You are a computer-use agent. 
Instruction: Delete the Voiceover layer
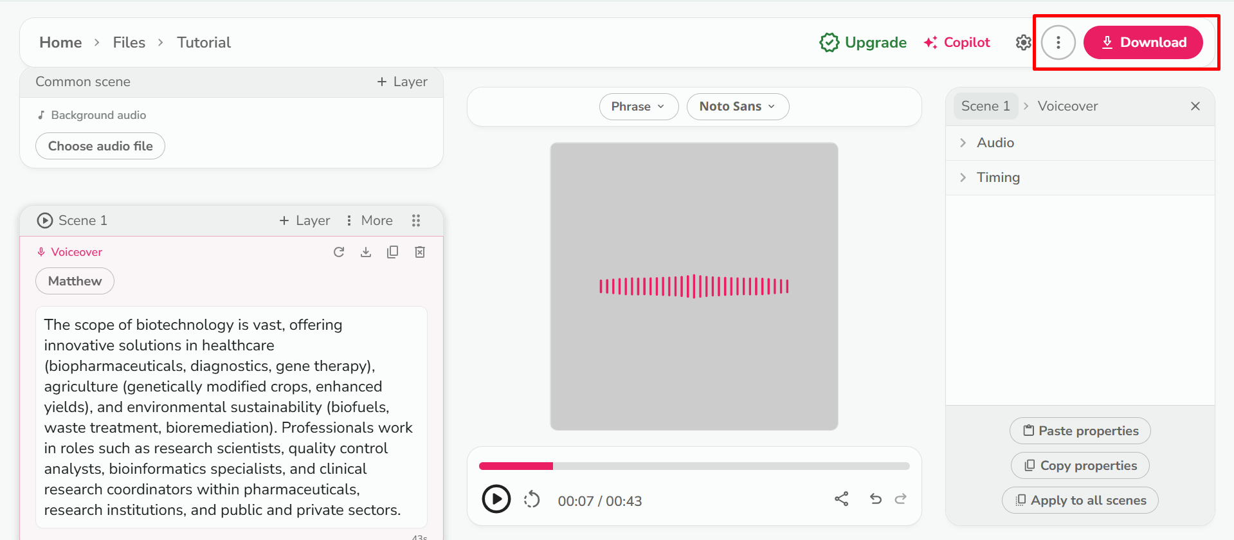[420, 252]
